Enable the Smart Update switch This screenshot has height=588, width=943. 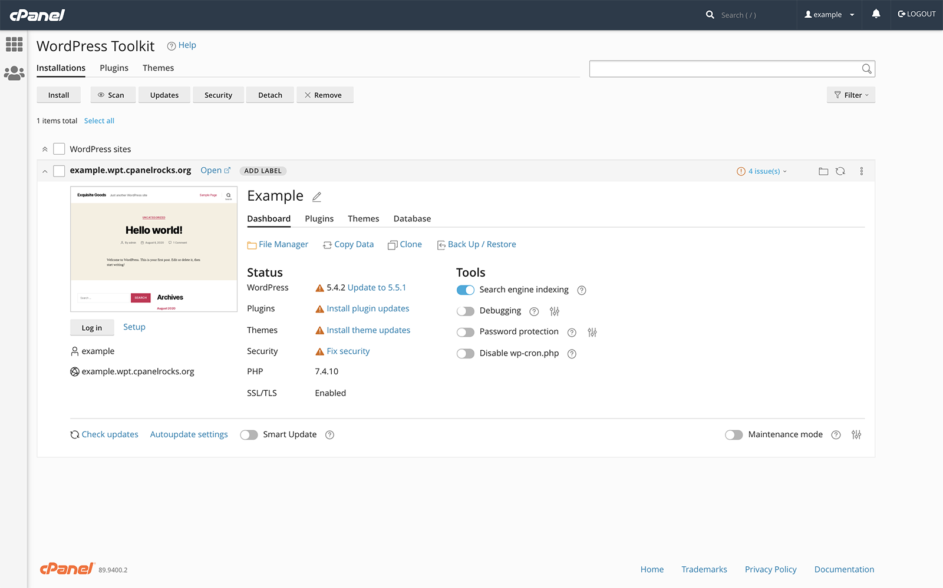pos(249,435)
